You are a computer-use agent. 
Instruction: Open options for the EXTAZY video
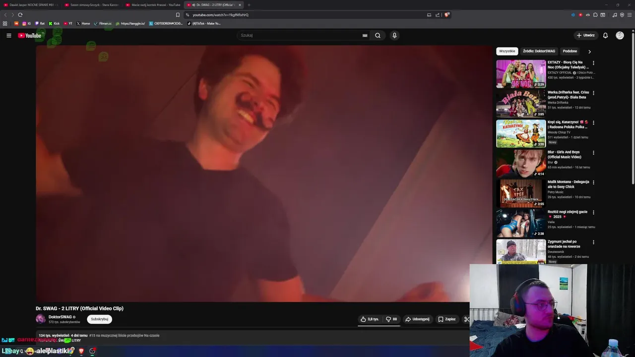593,63
